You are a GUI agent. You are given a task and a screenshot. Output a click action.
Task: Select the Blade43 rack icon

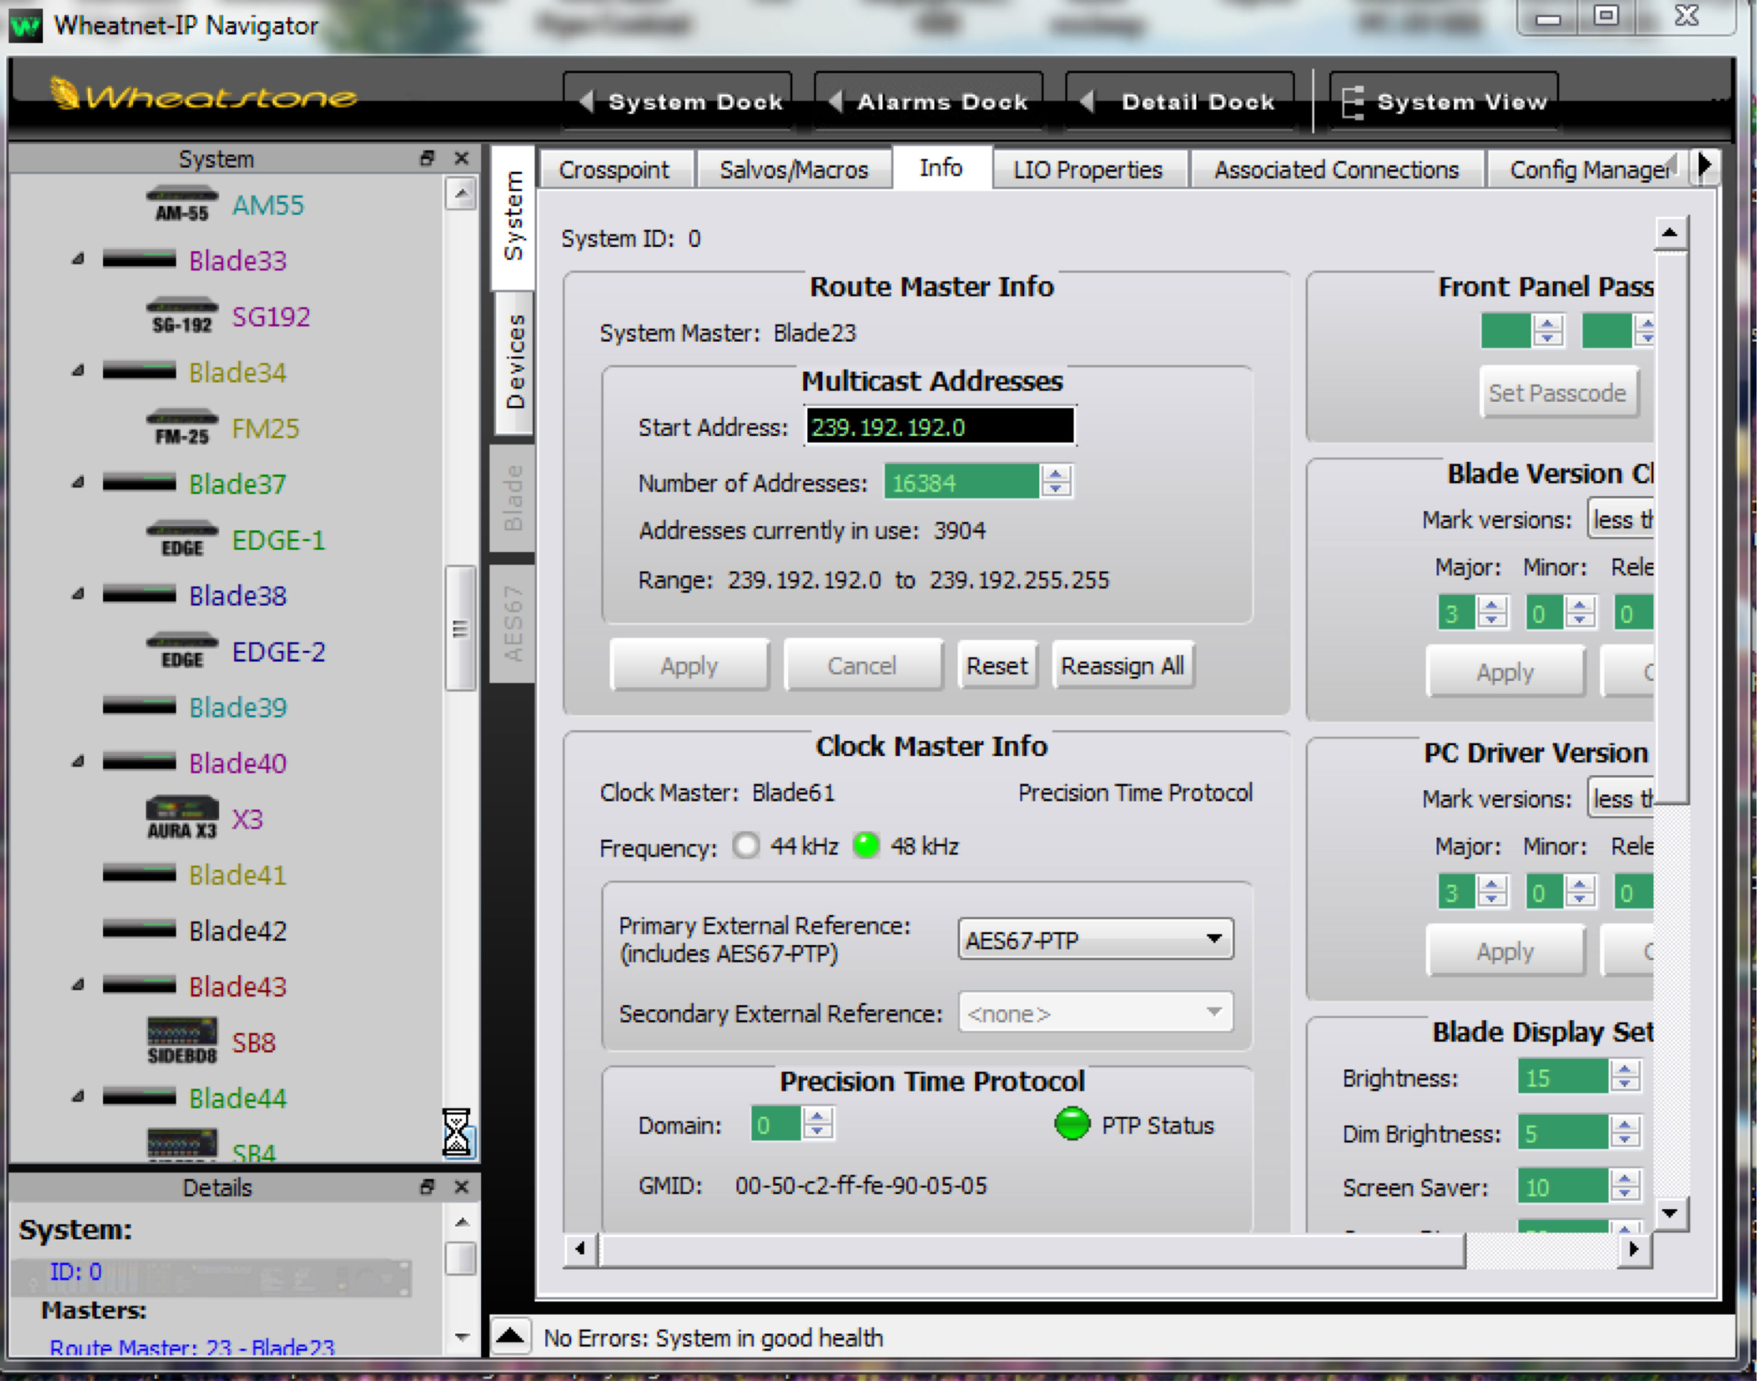point(139,985)
